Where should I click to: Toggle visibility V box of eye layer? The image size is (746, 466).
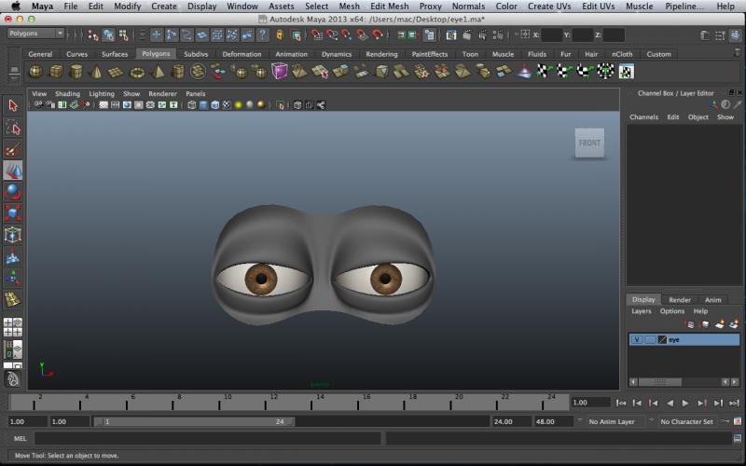point(637,340)
